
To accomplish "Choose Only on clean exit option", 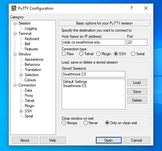I will tap(107, 123).
